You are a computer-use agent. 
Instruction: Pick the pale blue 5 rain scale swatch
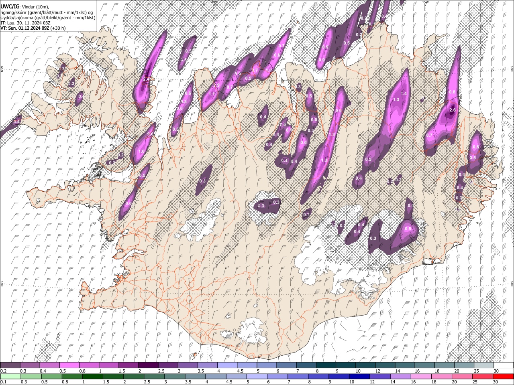tap(257, 377)
